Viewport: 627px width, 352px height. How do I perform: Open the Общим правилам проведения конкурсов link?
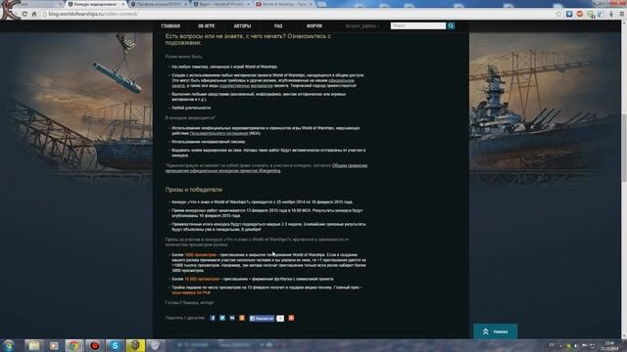click(266, 168)
